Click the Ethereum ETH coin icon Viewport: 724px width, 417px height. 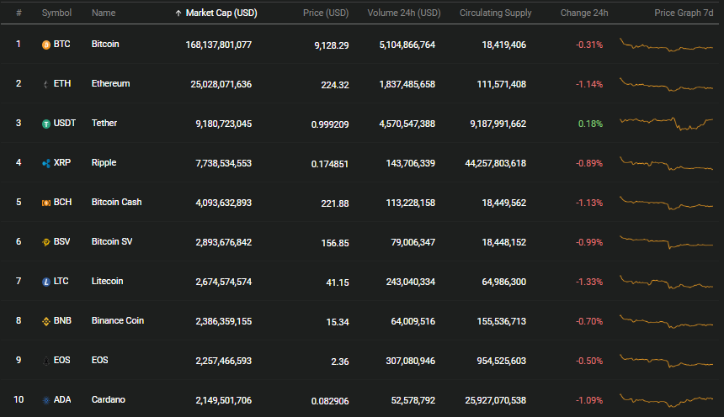tap(46, 84)
